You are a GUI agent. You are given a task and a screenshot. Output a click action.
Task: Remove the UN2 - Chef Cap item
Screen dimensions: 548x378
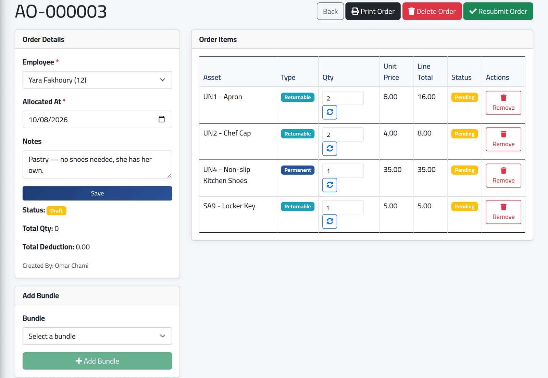(503, 139)
